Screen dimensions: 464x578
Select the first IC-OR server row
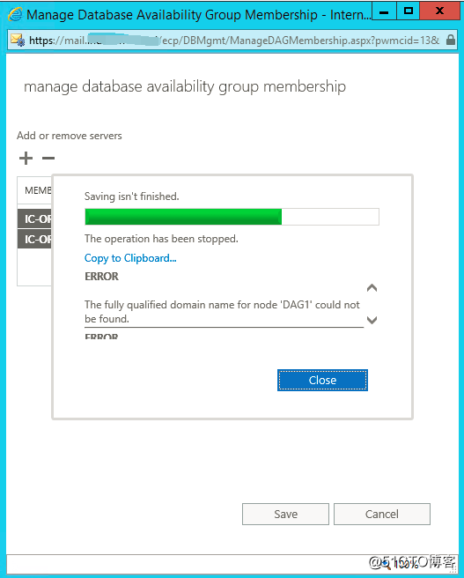[34, 219]
